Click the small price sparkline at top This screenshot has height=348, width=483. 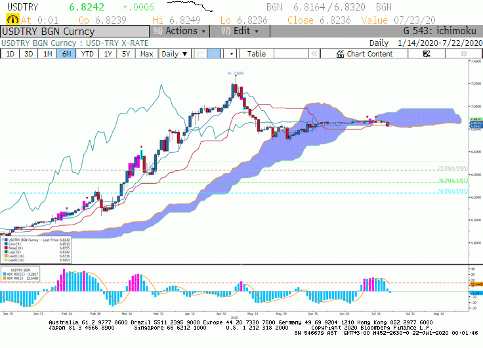coord(190,6)
